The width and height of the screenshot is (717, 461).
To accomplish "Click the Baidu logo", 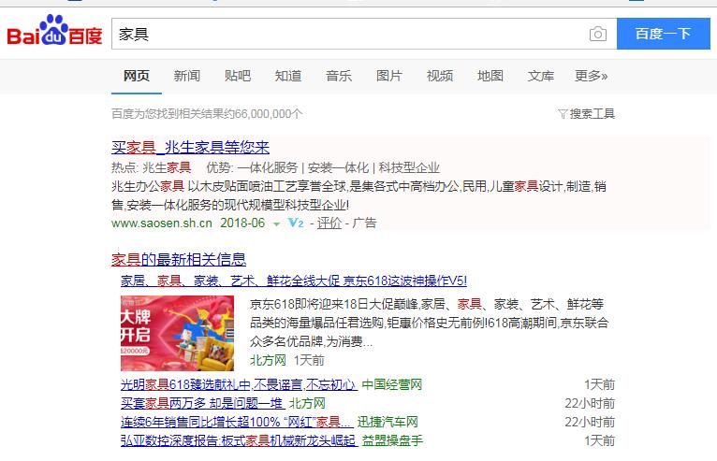I will click(x=54, y=31).
